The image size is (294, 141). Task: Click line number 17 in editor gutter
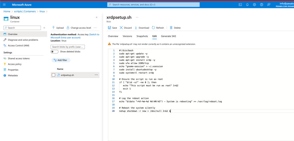113,101
